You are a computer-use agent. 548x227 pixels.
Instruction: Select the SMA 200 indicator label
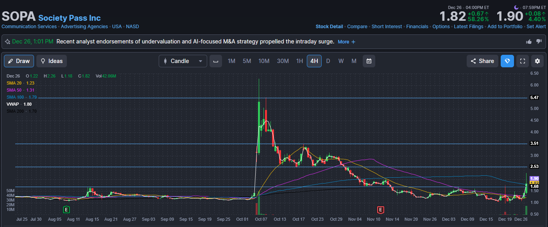pos(21,111)
